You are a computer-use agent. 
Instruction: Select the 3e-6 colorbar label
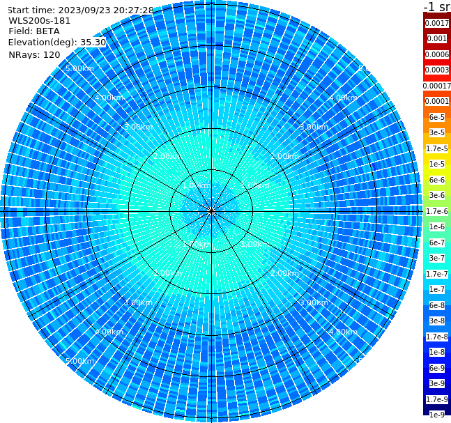(437, 195)
